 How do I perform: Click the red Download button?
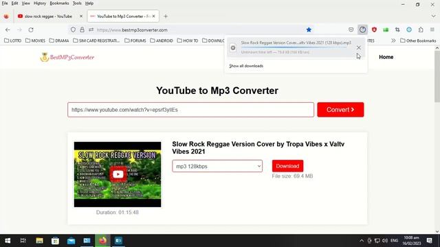coord(287,166)
